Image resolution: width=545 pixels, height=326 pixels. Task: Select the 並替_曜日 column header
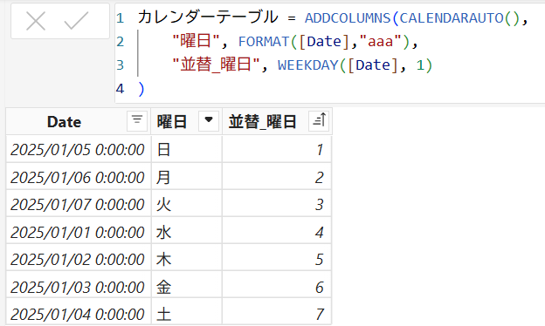pyautogui.click(x=277, y=121)
